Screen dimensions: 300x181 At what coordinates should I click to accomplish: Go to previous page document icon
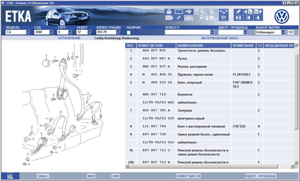pyautogui.click(x=248, y=12)
